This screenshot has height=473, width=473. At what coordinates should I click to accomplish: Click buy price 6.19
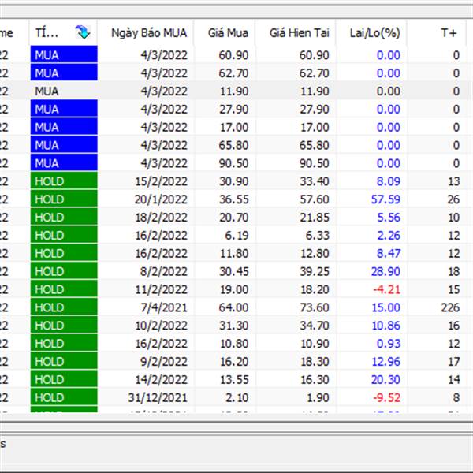tap(236, 236)
